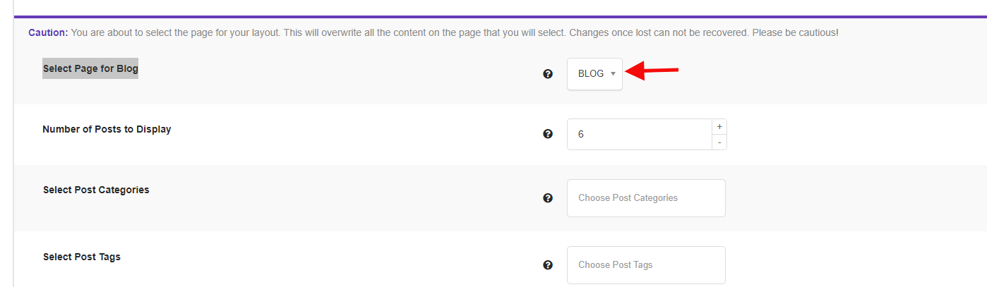Click the Select Post Tags label

click(82, 257)
